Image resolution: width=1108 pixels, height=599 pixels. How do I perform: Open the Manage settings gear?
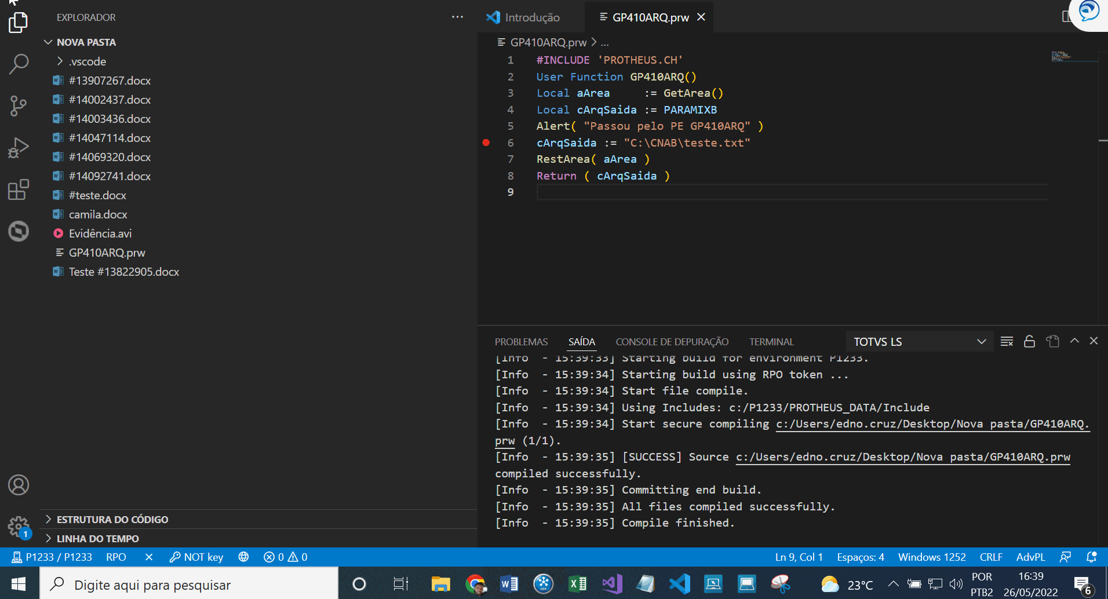(x=19, y=527)
